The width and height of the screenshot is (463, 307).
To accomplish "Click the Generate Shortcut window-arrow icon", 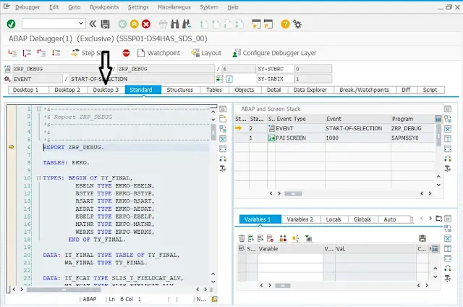I will (x=268, y=24).
